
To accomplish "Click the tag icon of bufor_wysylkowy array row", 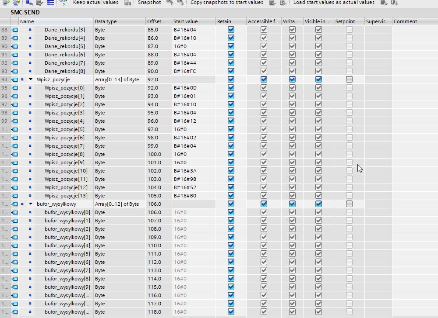I will pyautogui.click(x=14, y=204).
